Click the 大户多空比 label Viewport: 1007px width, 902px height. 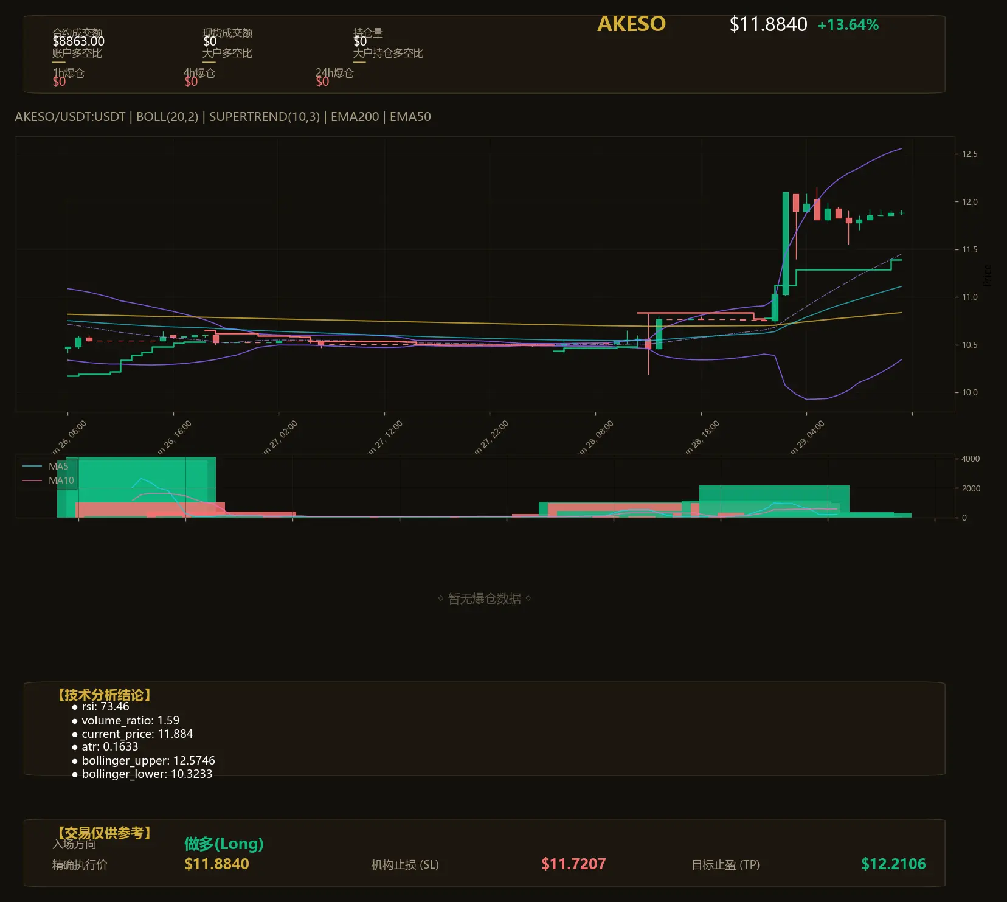tap(227, 53)
